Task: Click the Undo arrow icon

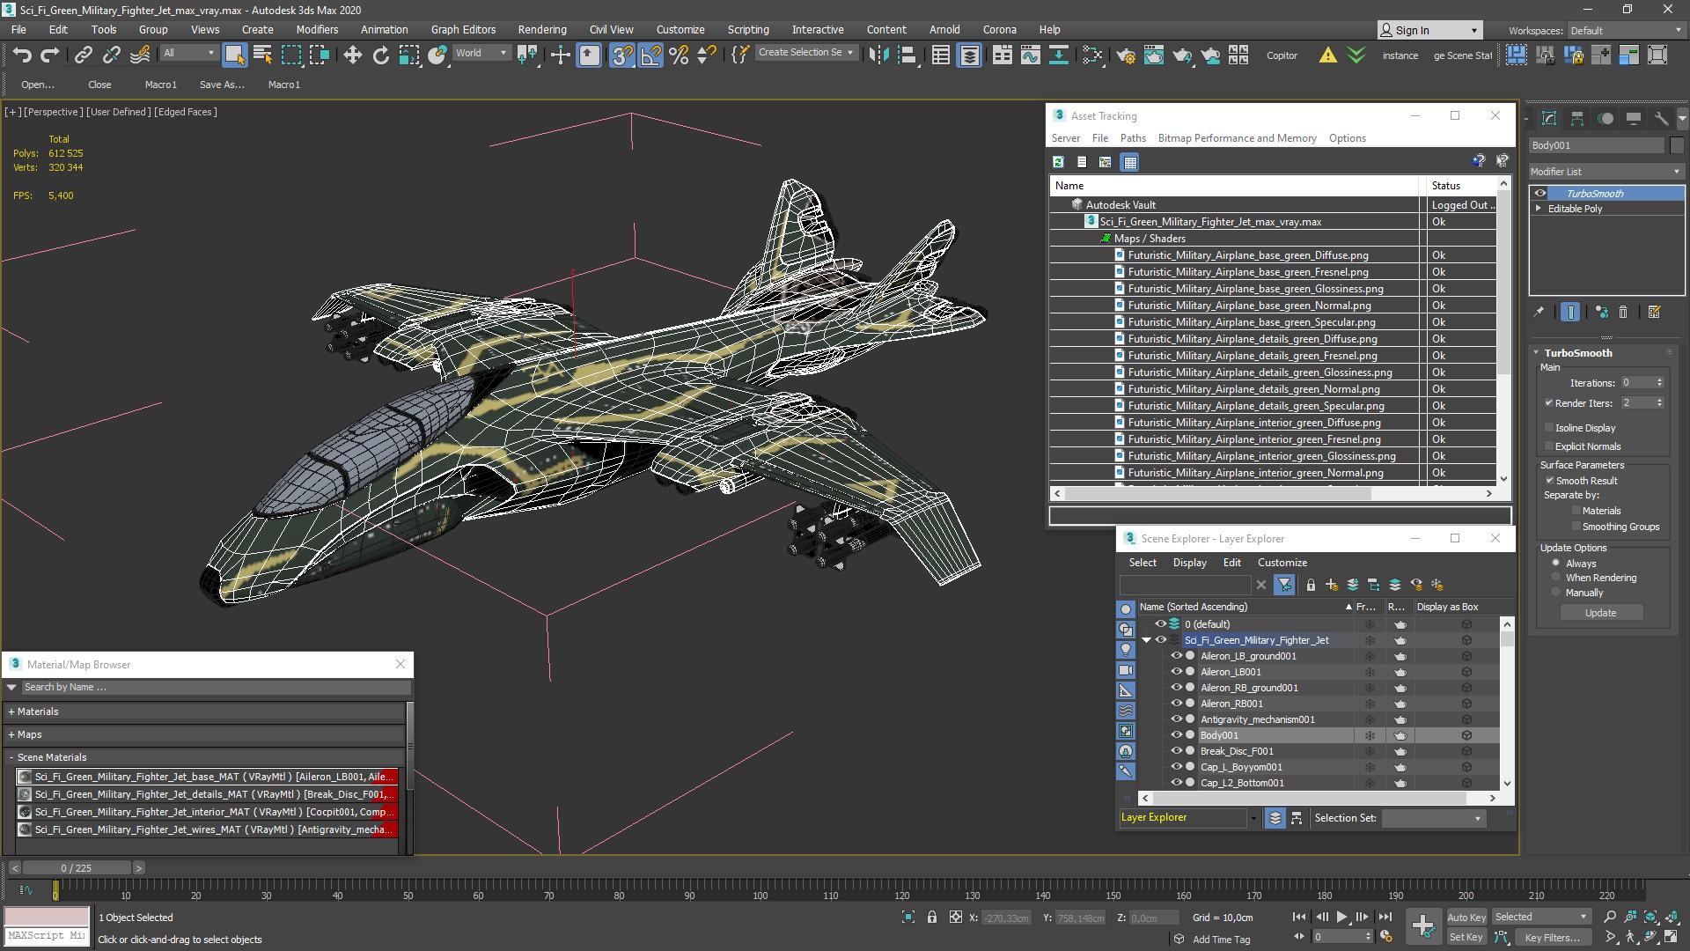Action: [21, 55]
